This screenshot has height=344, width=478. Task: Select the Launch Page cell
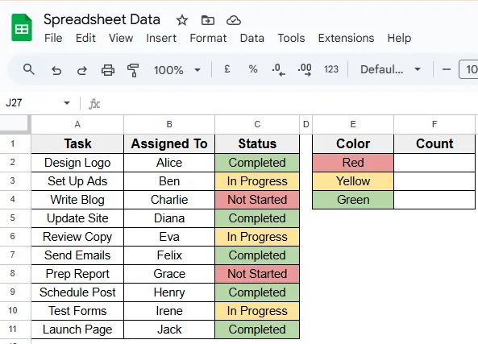click(x=77, y=329)
